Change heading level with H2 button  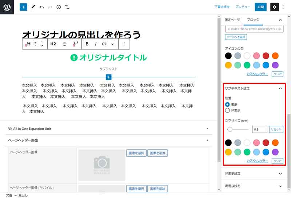coord(53,44)
